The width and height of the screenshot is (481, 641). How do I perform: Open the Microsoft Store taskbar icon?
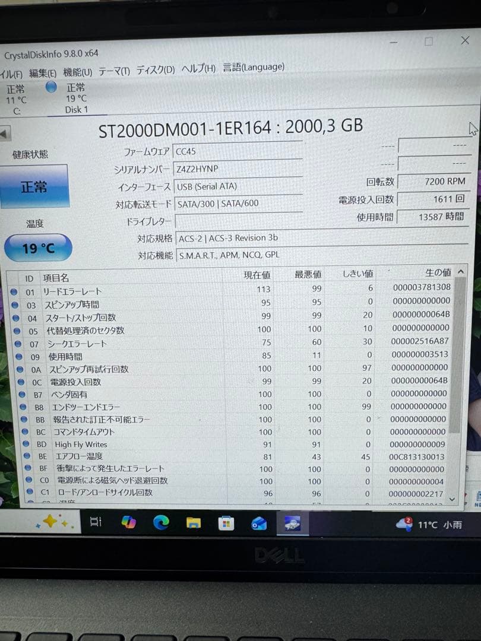point(226,523)
